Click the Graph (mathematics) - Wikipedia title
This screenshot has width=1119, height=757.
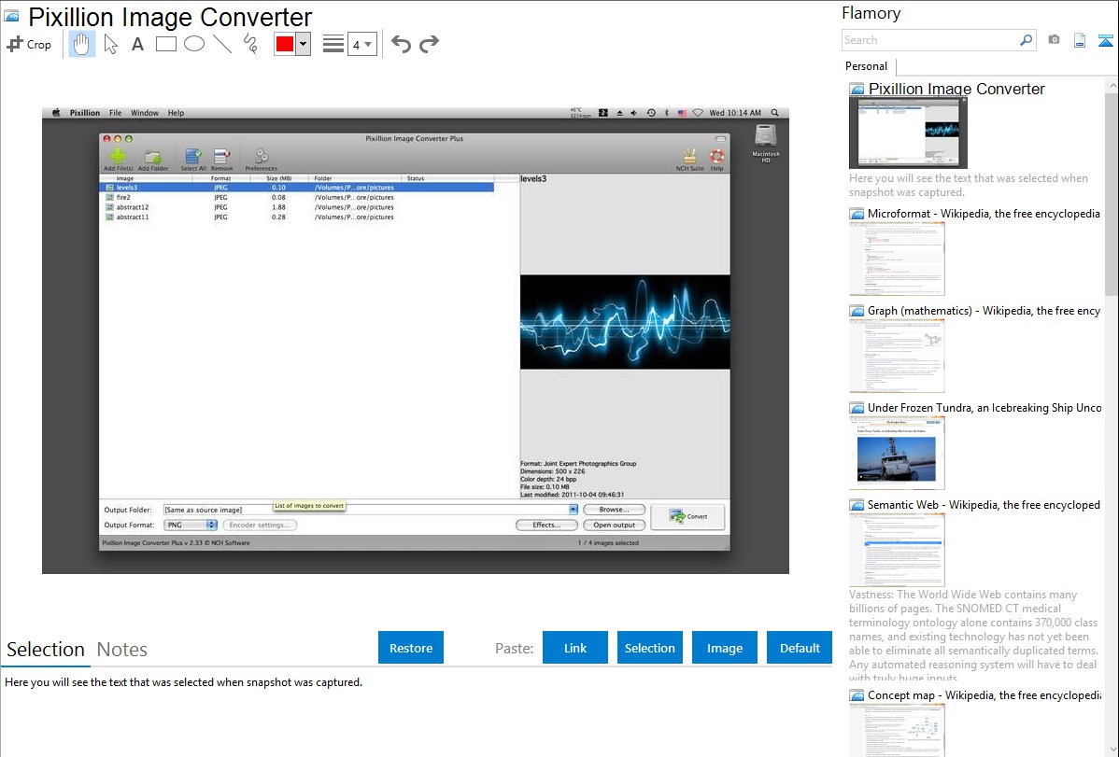click(984, 311)
